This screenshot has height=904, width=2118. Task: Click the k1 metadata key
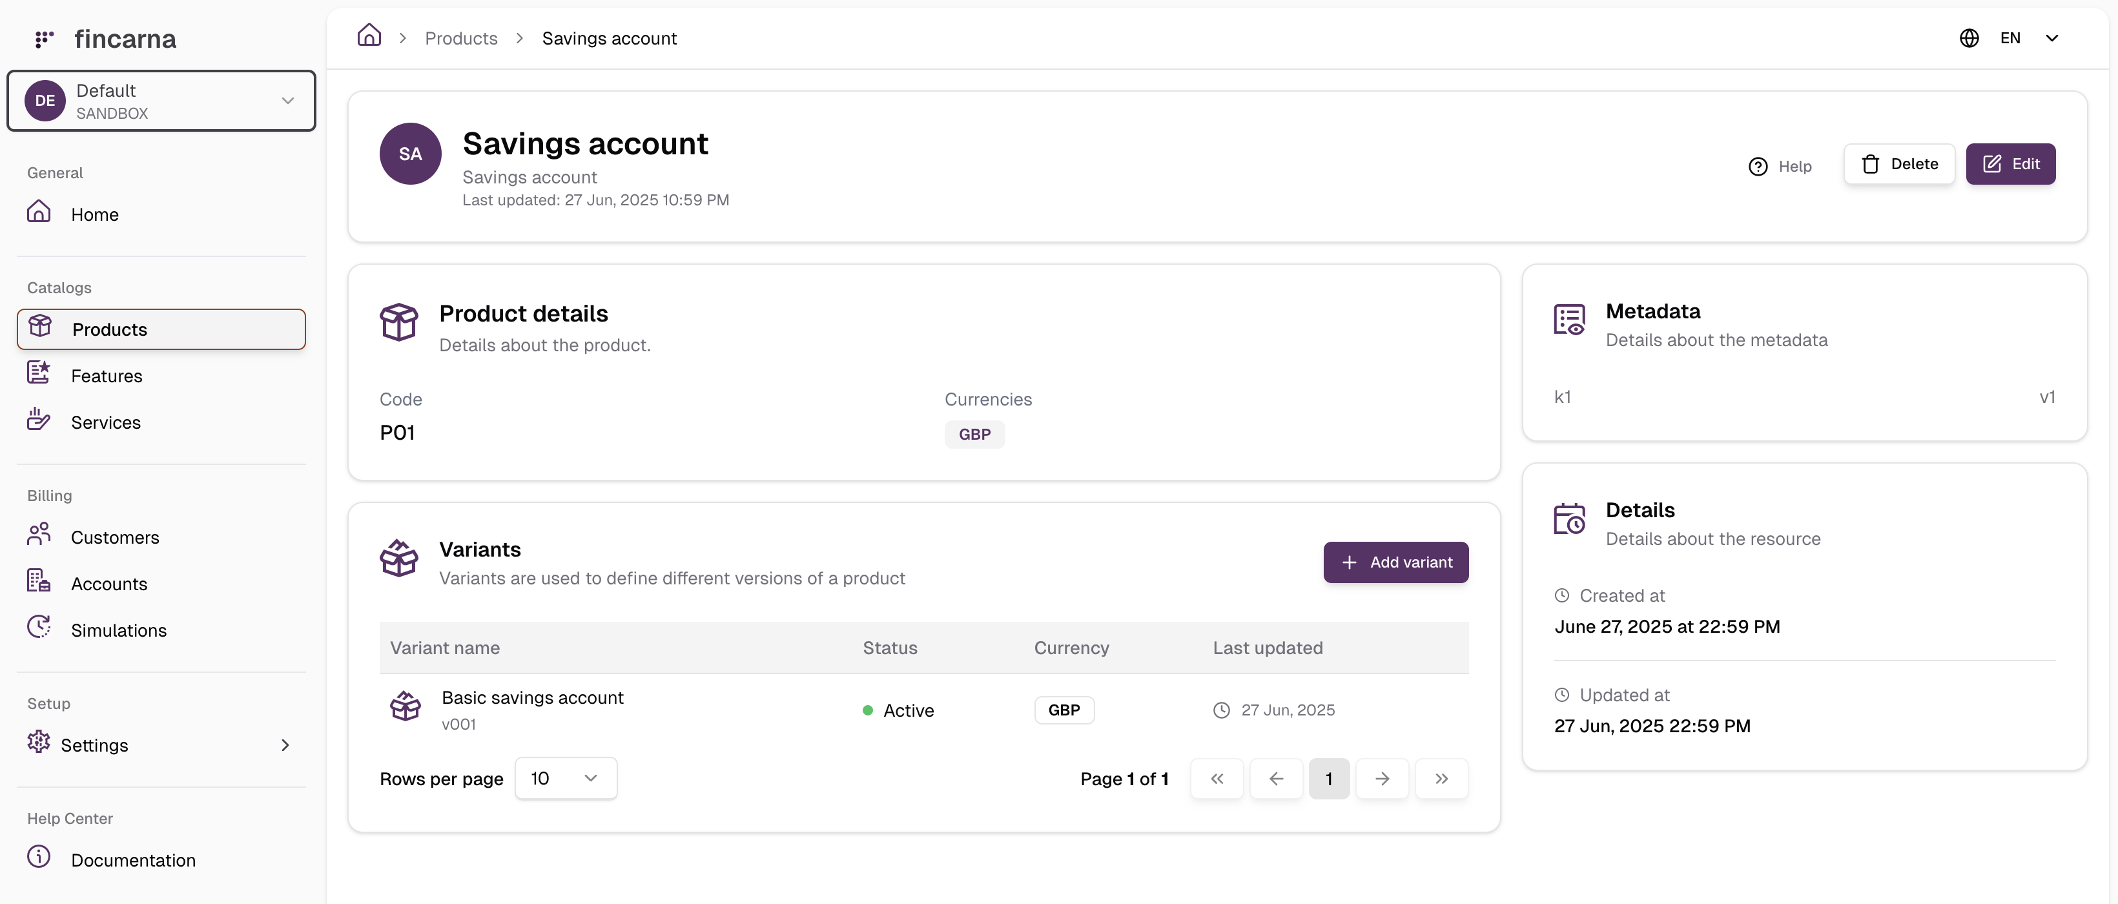(1562, 397)
